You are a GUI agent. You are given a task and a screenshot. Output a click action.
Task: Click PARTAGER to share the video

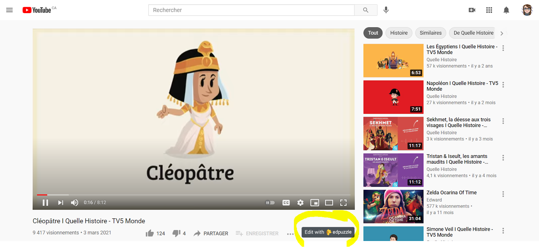[x=211, y=233]
